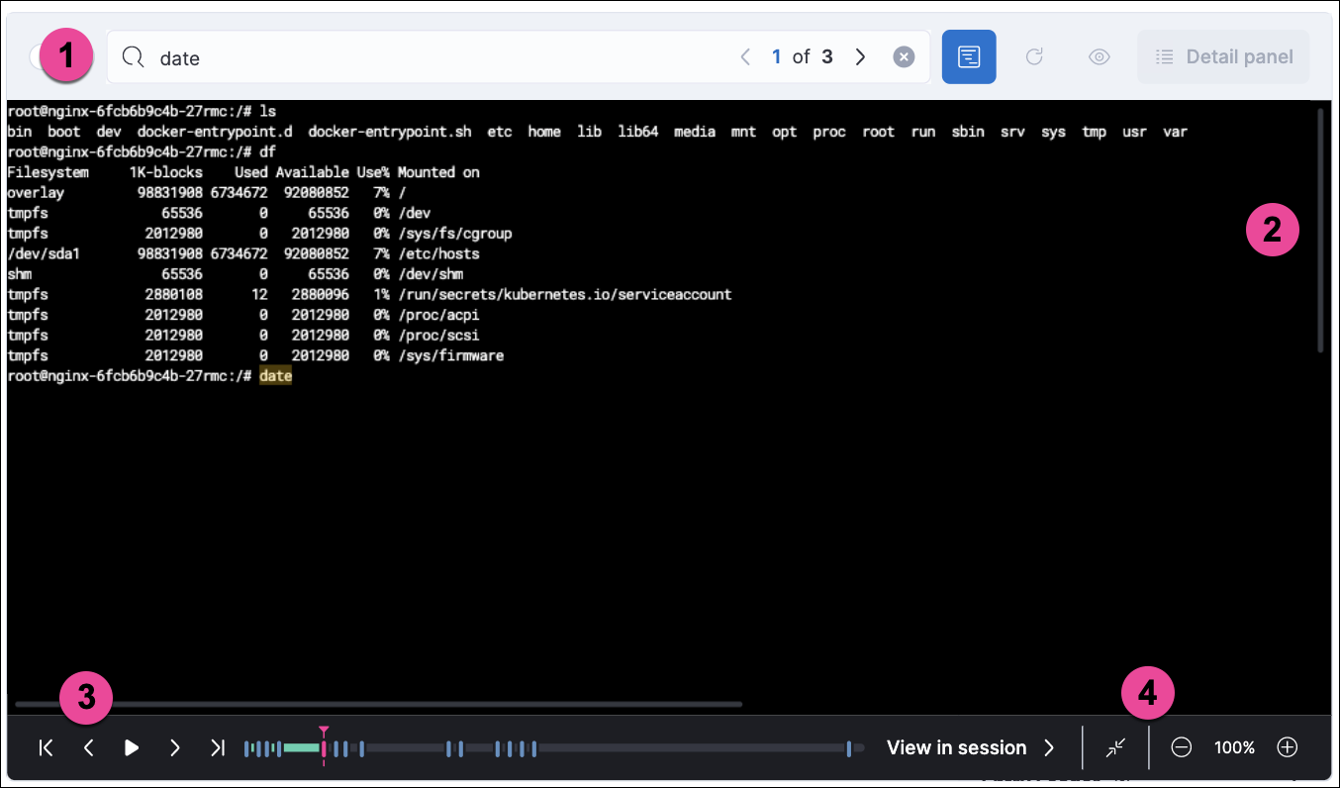Go to next search result for date
Image resolution: width=1340 pixels, height=788 pixels.
click(860, 56)
